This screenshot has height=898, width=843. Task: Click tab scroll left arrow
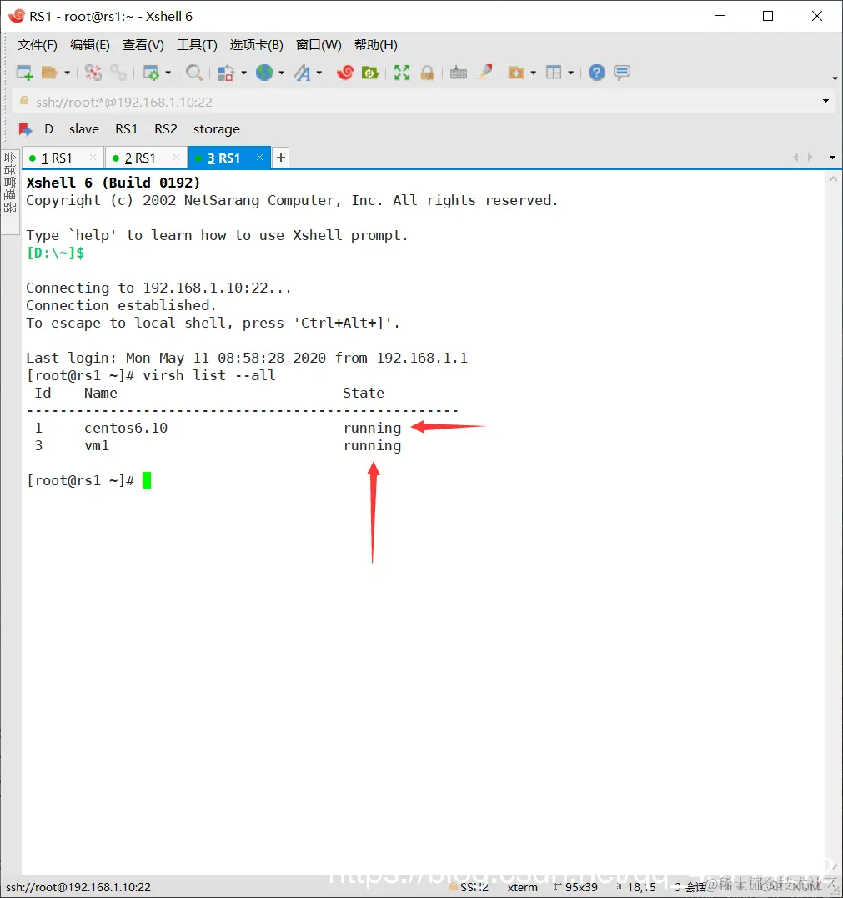click(x=795, y=158)
